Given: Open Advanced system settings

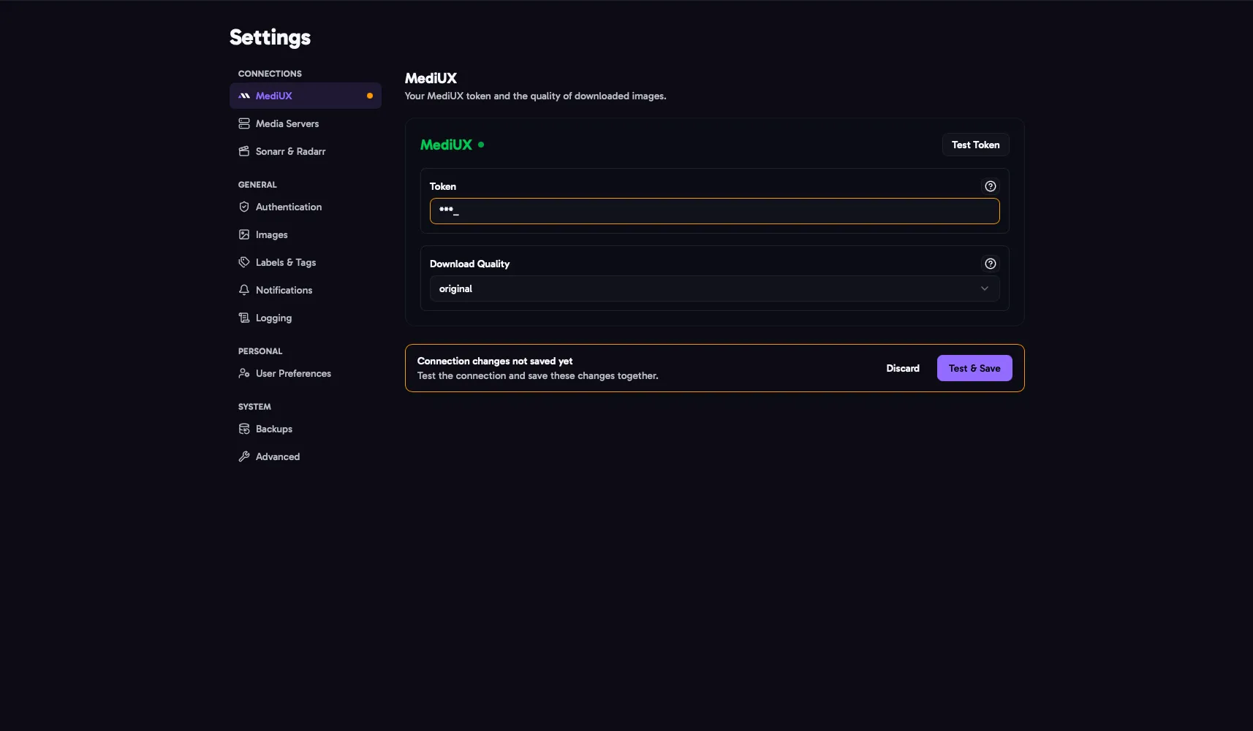Looking at the screenshot, I should click(x=306, y=456).
